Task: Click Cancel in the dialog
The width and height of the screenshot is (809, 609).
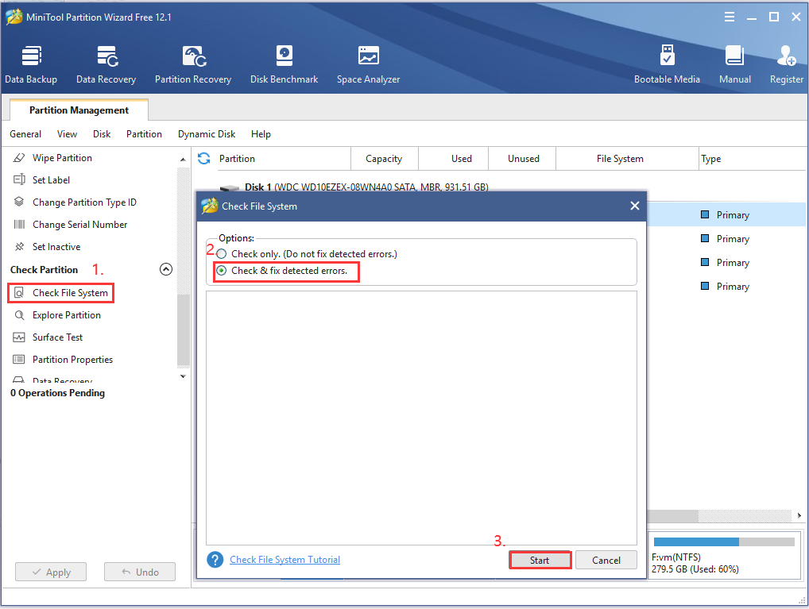Action: [x=606, y=560]
